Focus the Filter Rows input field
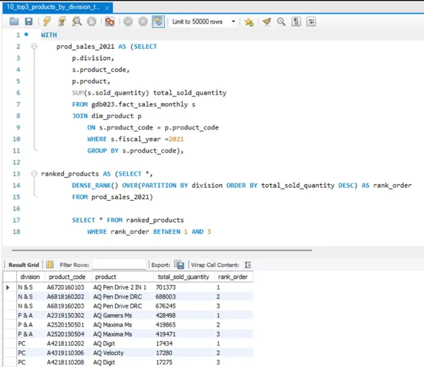The image size is (424, 368). click(119, 264)
